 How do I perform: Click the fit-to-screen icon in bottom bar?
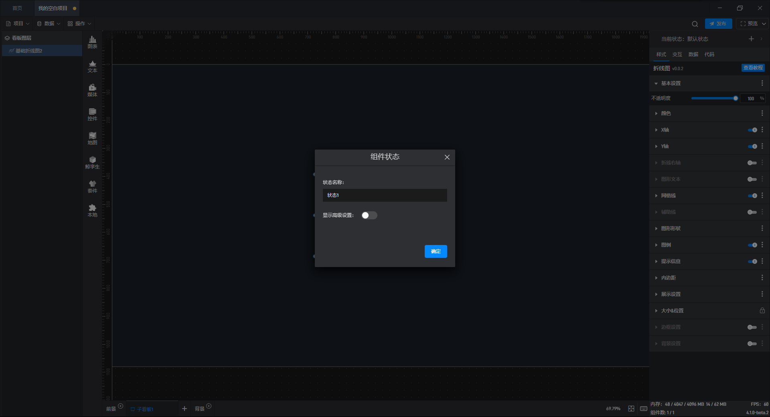coord(631,408)
